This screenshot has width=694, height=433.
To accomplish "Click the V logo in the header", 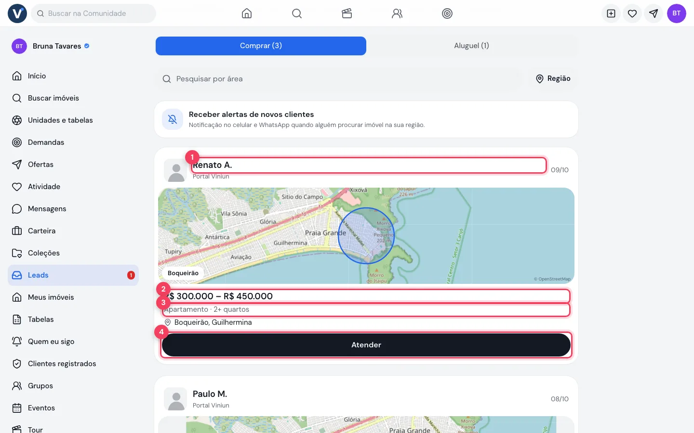I will pyautogui.click(x=17, y=13).
